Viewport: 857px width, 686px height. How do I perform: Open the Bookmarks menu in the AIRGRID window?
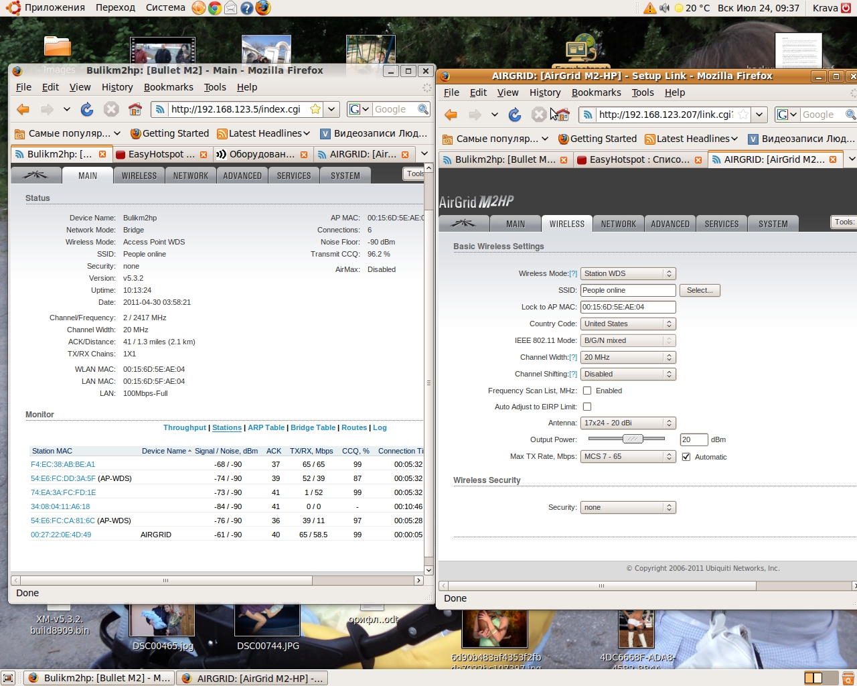point(597,92)
